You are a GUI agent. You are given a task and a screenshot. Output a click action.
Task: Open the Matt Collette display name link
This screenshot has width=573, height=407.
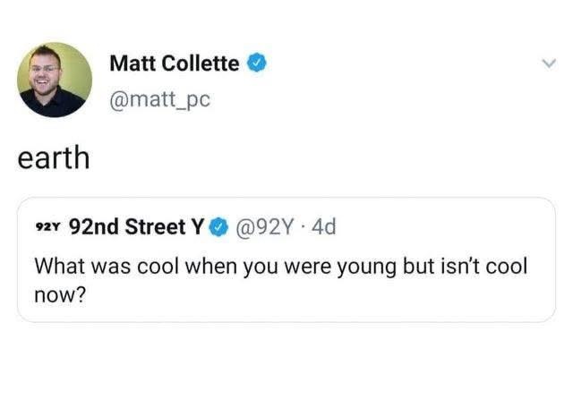pyautogui.click(x=175, y=64)
